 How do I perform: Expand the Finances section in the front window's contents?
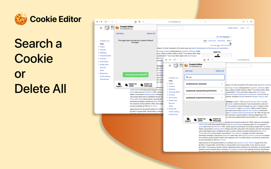pos(167,95)
